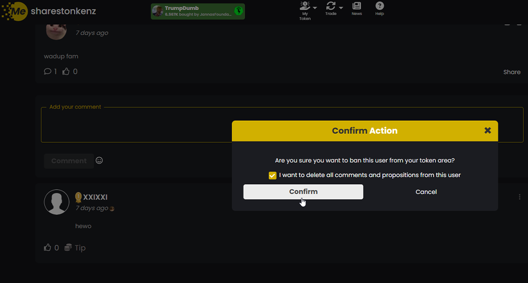Cancel the ban confirmation dialog
The height and width of the screenshot is (283, 528).
426,192
